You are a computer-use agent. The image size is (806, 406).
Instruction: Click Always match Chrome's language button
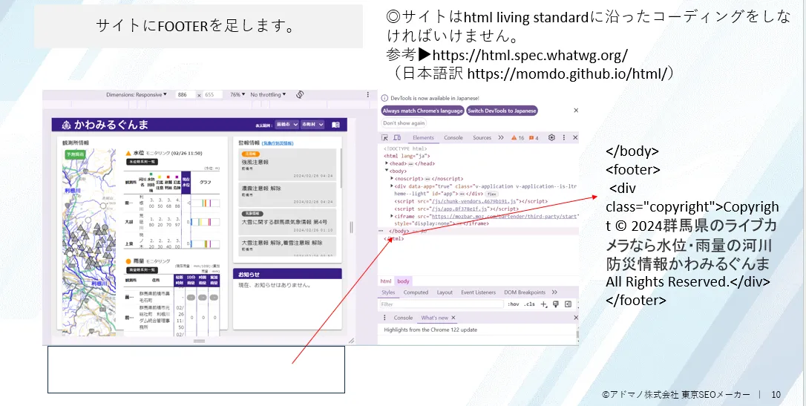click(x=422, y=111)
